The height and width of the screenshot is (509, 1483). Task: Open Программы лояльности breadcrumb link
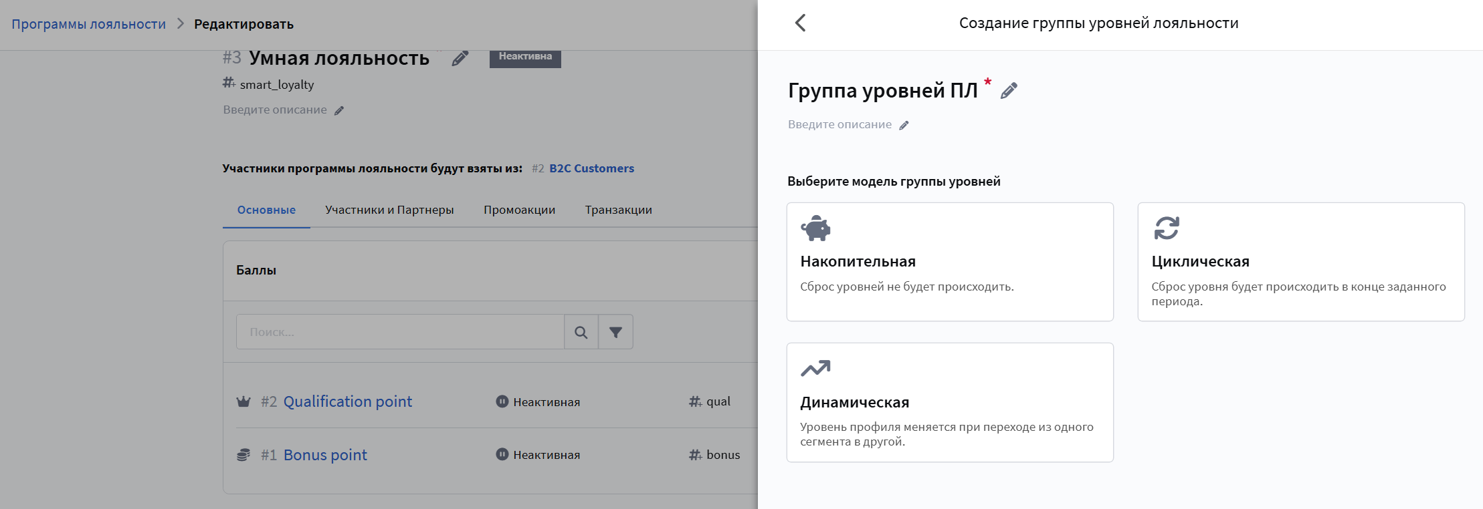pyautogui.click(x=89, y=24)
